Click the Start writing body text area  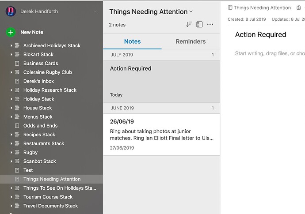tap(270, 53)
